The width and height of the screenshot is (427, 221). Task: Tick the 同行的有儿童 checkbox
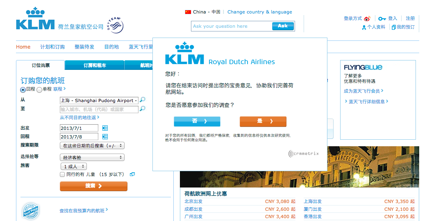(x=62, y=174)
